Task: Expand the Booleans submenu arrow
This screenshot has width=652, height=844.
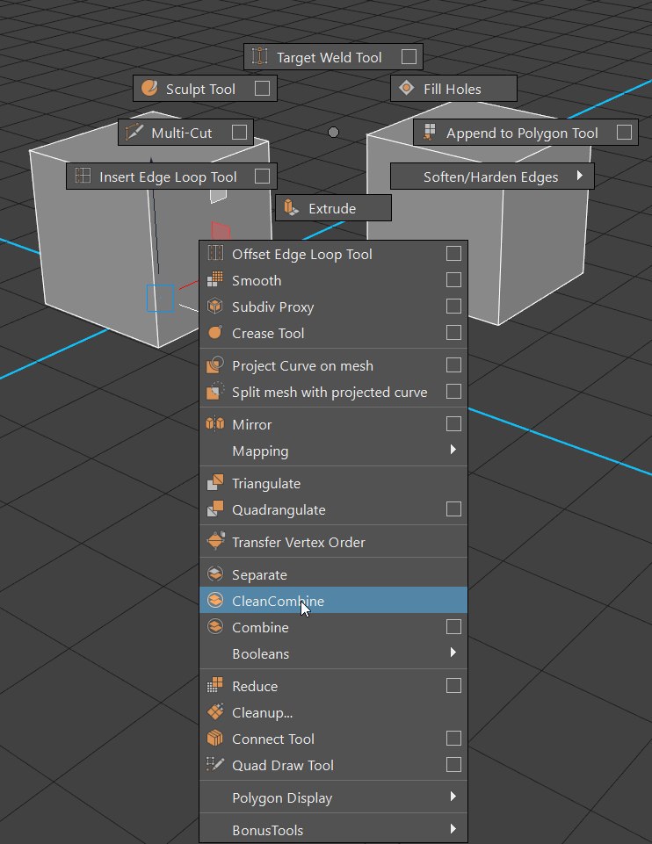Action: click(x=453, y=653)
